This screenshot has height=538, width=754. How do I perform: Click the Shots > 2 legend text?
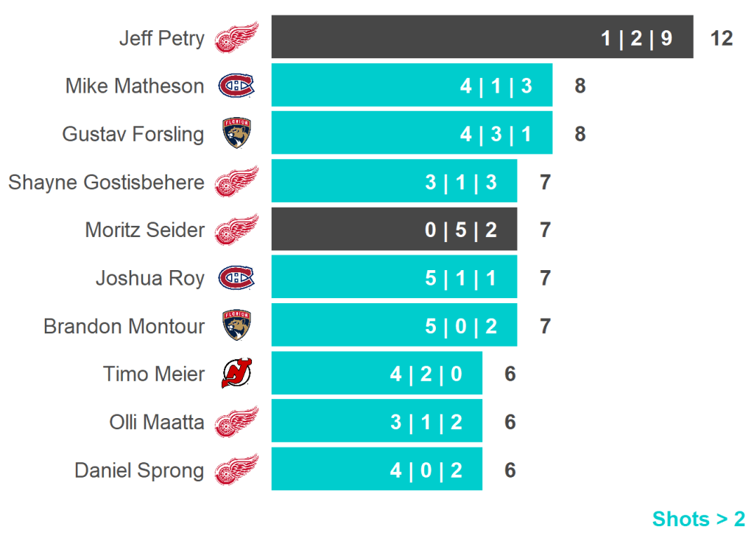pyautogui.click(x=698, y=519)
